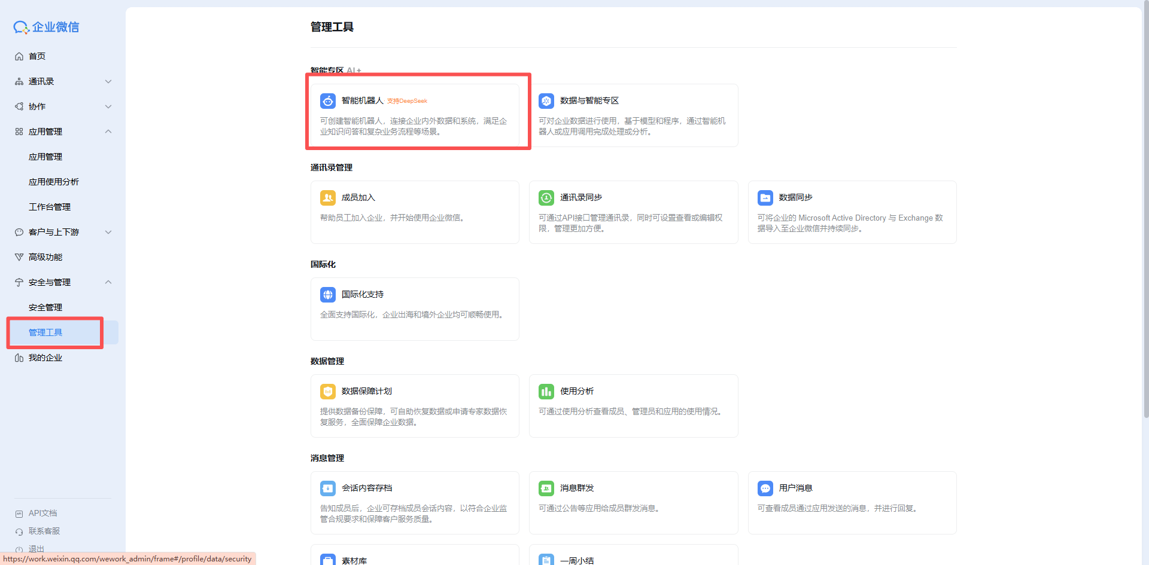Open the 智能机器人 robot icon

click(x=328, y=100)
